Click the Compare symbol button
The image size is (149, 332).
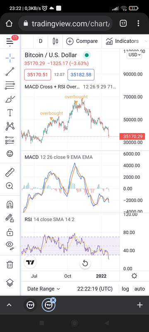coord(82,41)
